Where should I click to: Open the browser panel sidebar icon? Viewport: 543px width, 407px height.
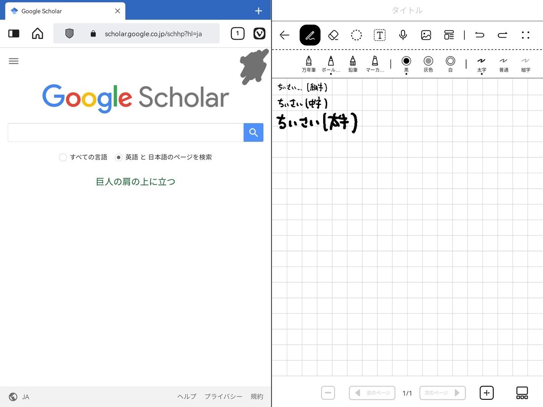[x=14, y=33]
